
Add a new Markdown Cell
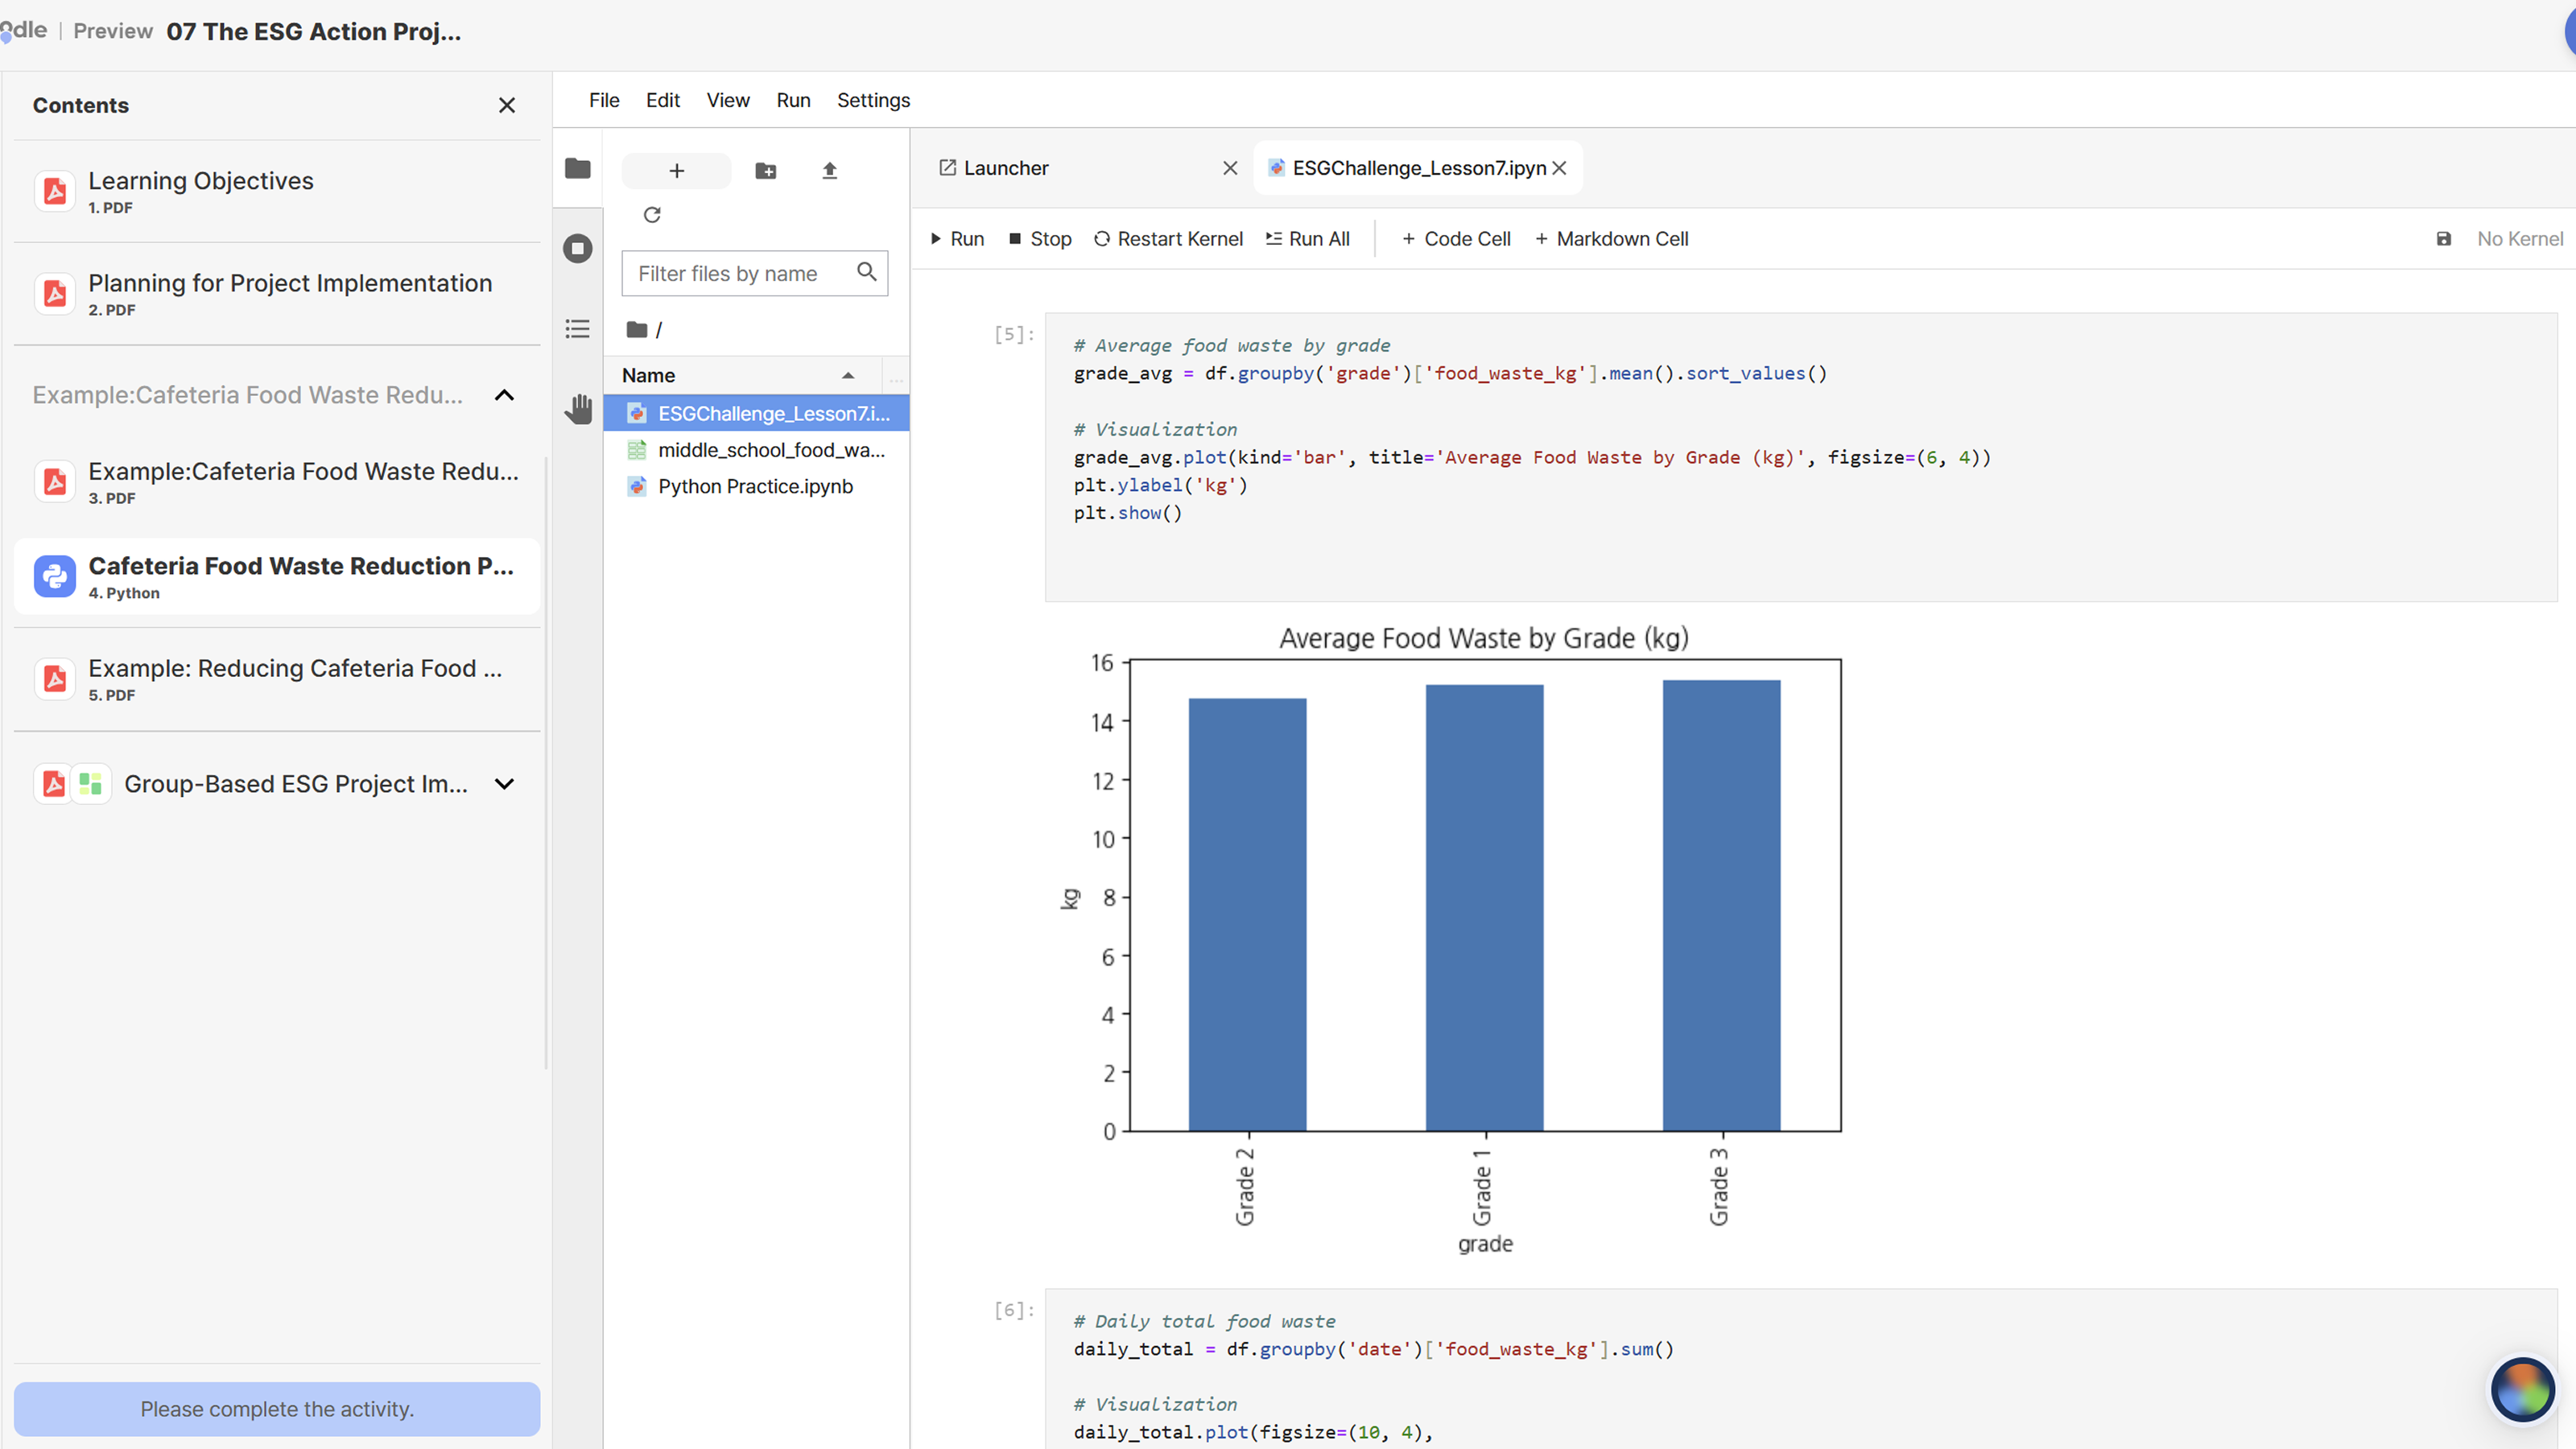1611,239
